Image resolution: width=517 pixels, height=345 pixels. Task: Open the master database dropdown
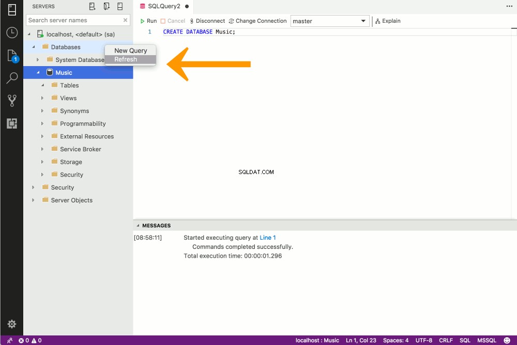coord(330,21)
